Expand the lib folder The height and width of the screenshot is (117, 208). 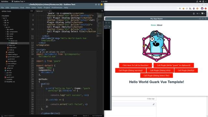4,20
